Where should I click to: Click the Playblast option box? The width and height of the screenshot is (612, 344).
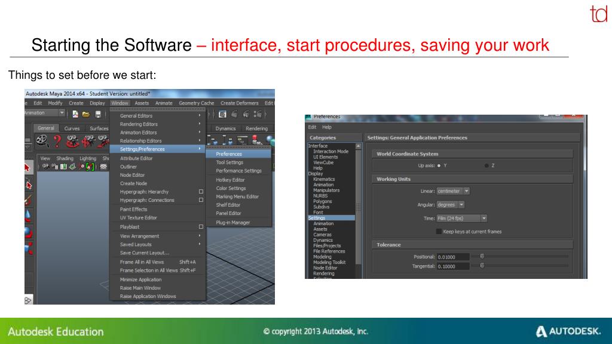click(201, 226)
